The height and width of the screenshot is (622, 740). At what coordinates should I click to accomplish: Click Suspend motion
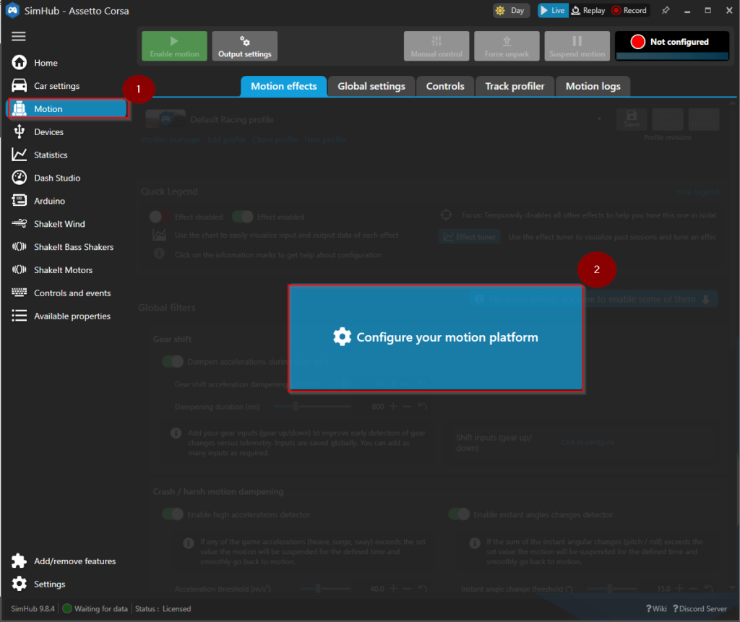click(577, 46)
